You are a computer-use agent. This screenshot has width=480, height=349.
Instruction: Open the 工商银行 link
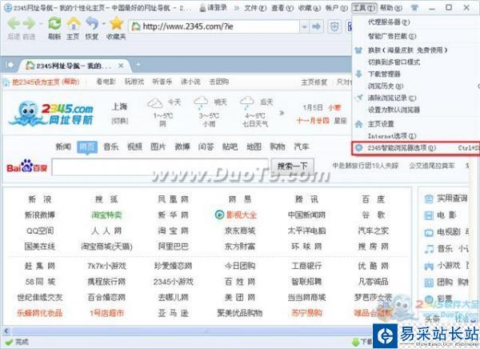pos(306,266)
